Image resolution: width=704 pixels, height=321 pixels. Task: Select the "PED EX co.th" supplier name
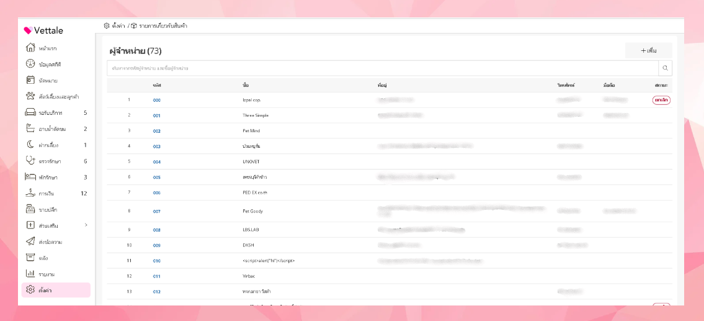255,193
